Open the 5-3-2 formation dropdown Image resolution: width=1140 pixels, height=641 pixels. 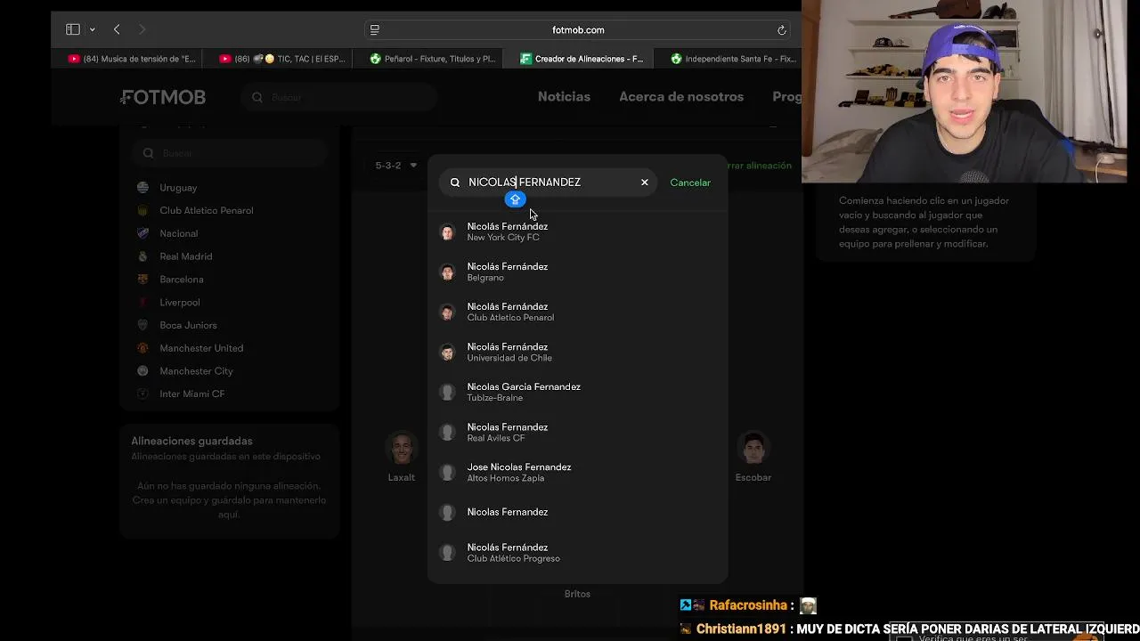click(x=395, y=166)
